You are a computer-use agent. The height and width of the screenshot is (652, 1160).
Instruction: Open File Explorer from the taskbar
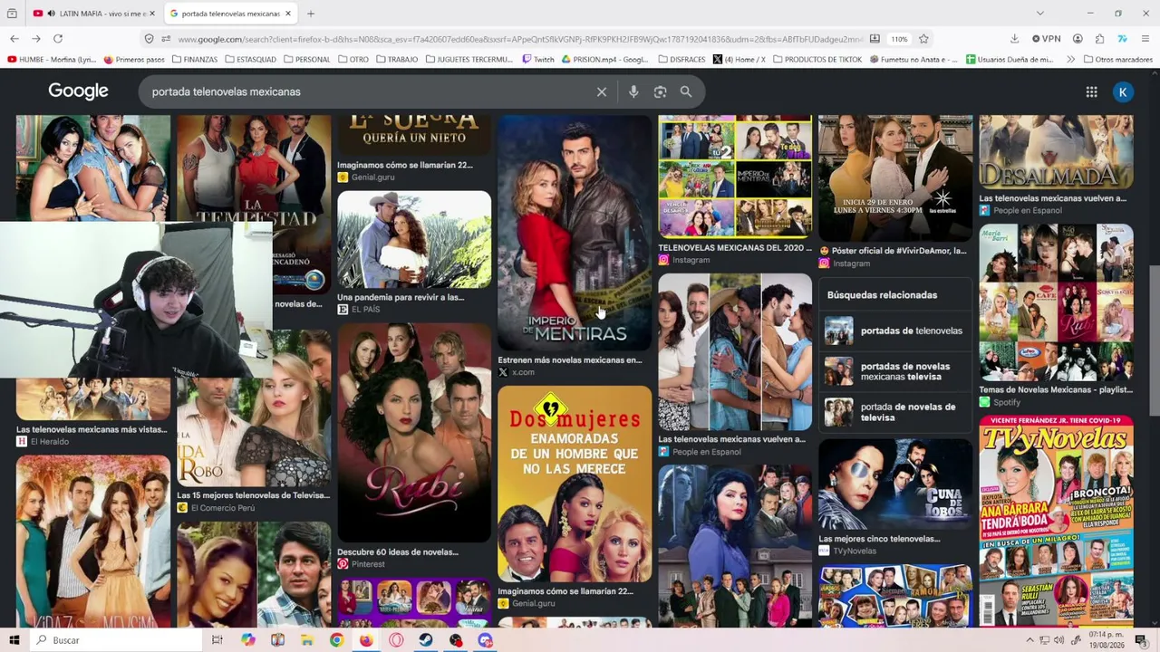point(307,640)
